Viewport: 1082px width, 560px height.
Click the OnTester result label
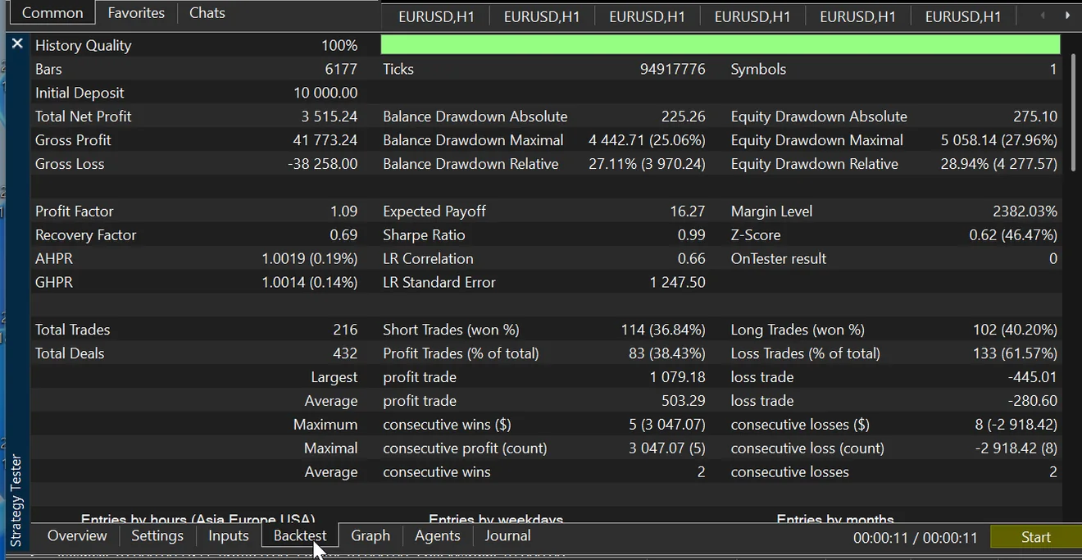(779, 259)
